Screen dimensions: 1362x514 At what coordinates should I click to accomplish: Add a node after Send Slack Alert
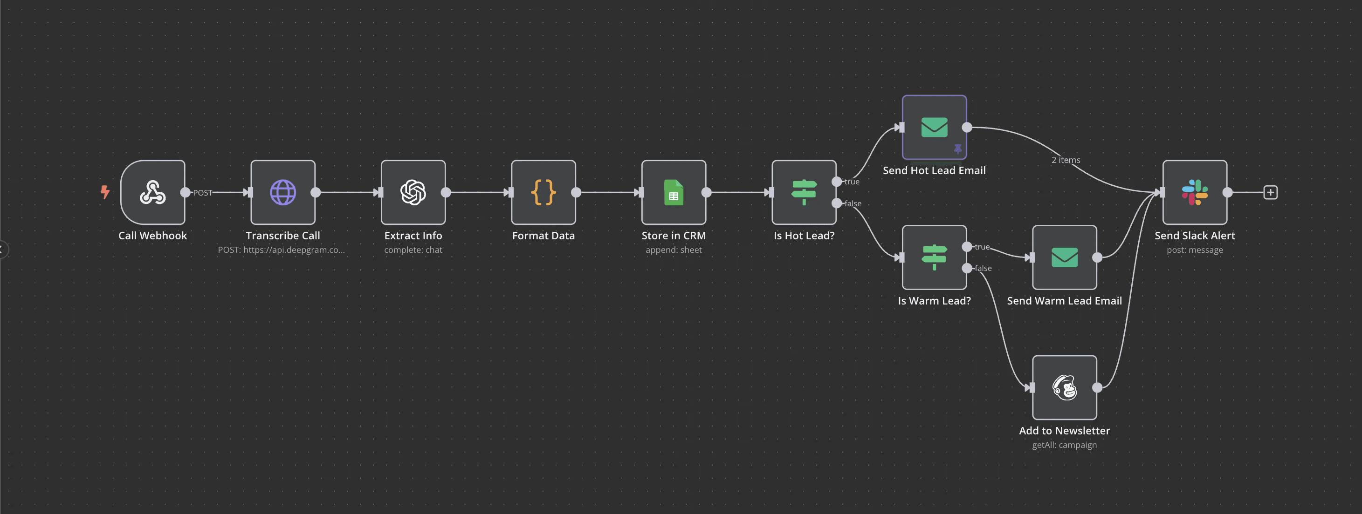(x=1271, y=192)
